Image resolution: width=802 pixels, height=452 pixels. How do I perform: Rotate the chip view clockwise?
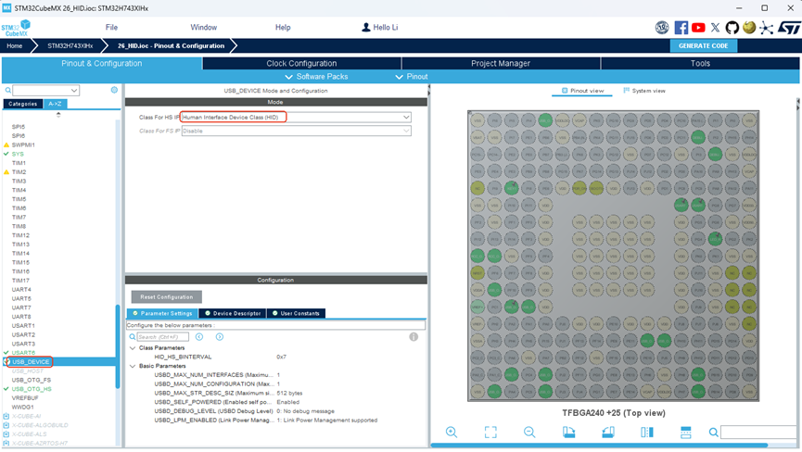coord(568,432)
